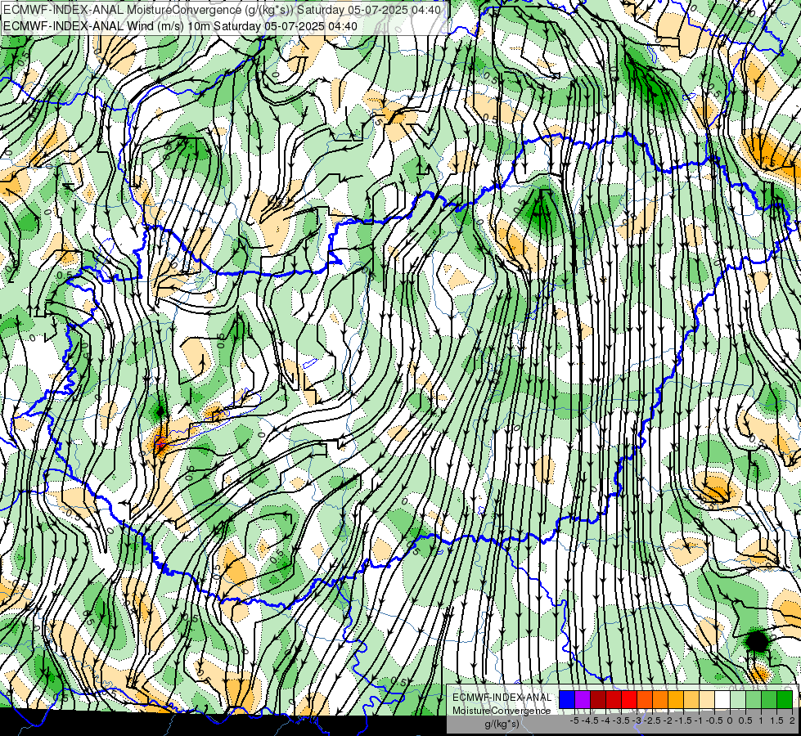Pick the green swatch between 1 and 1.5
The width and height of the screenshot is (801, 736).
coord(769,699)
